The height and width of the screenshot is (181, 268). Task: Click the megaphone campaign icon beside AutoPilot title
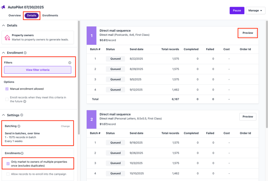click(3, 7)
